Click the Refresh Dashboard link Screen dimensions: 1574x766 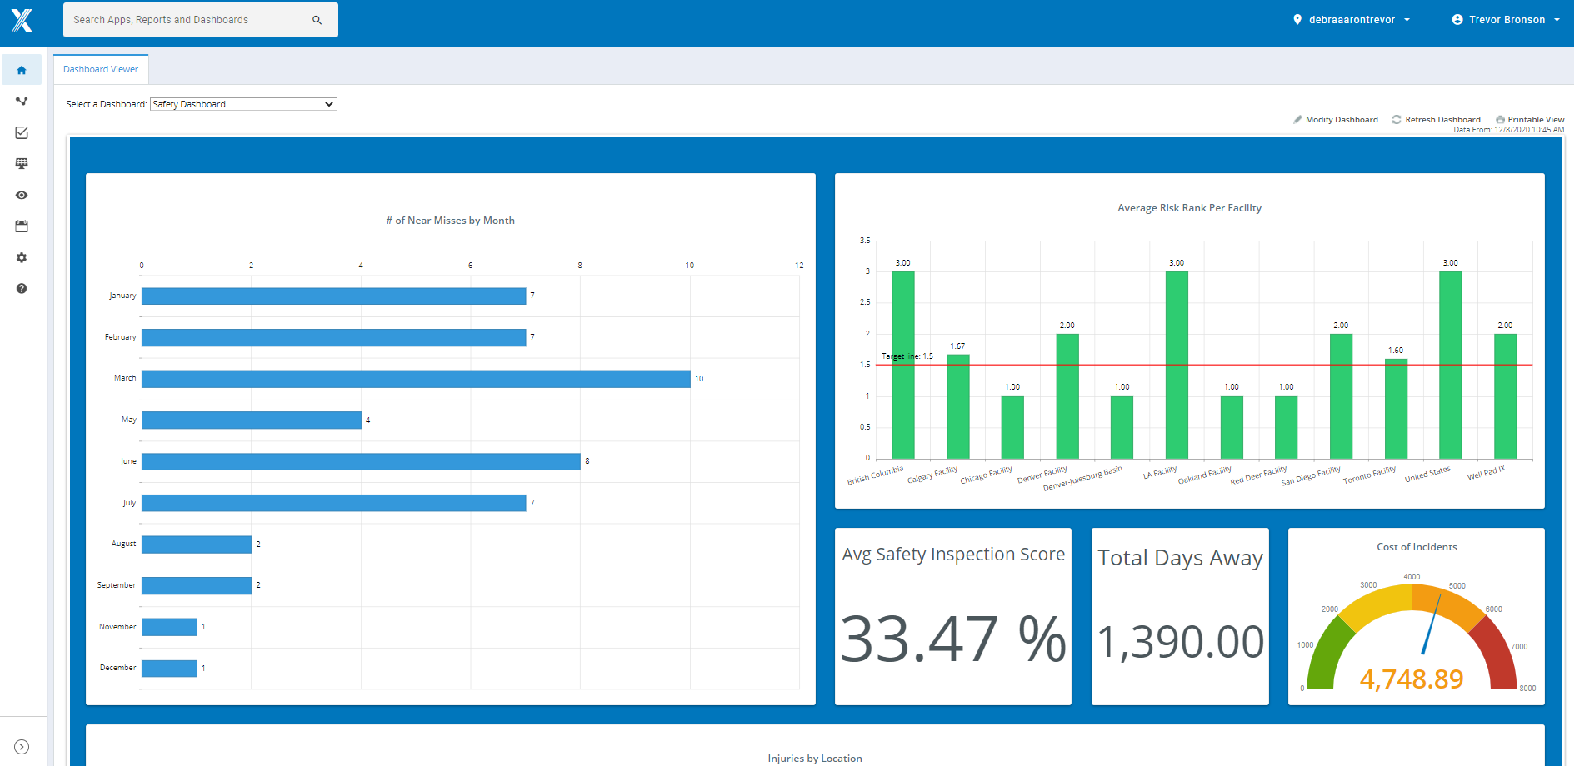[1442, 119]
